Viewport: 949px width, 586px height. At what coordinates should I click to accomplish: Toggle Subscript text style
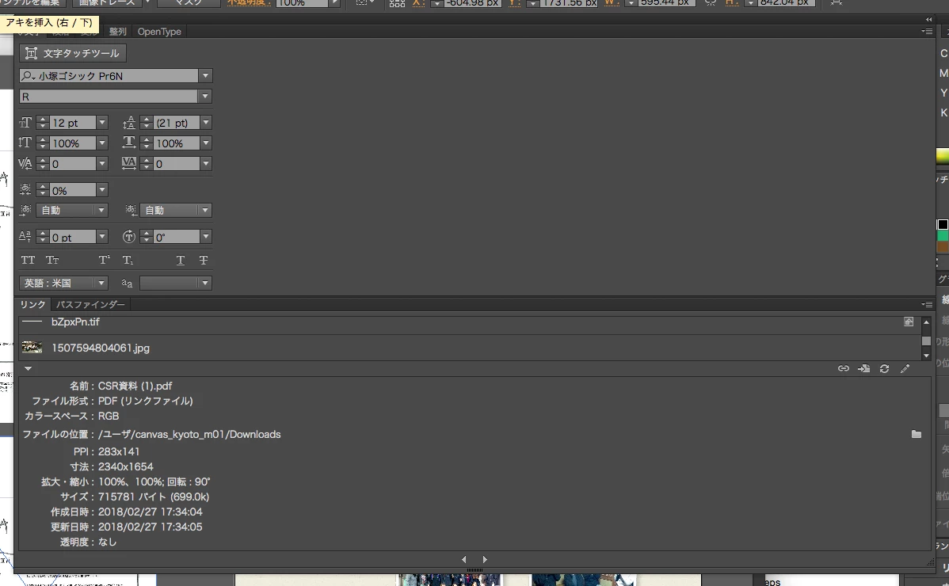pos(128,260)
